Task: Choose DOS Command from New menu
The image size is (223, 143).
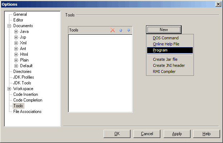Action: [x=170, y=38]
